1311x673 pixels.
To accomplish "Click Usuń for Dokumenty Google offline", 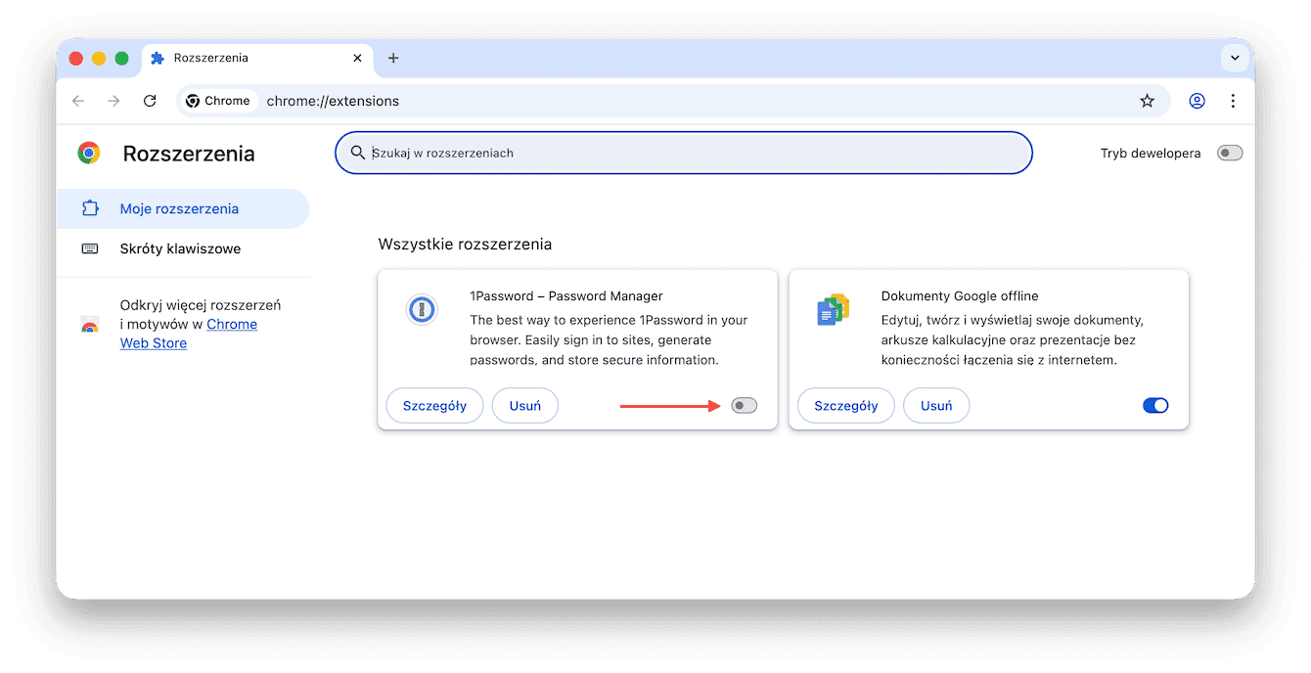I will 936,406.
